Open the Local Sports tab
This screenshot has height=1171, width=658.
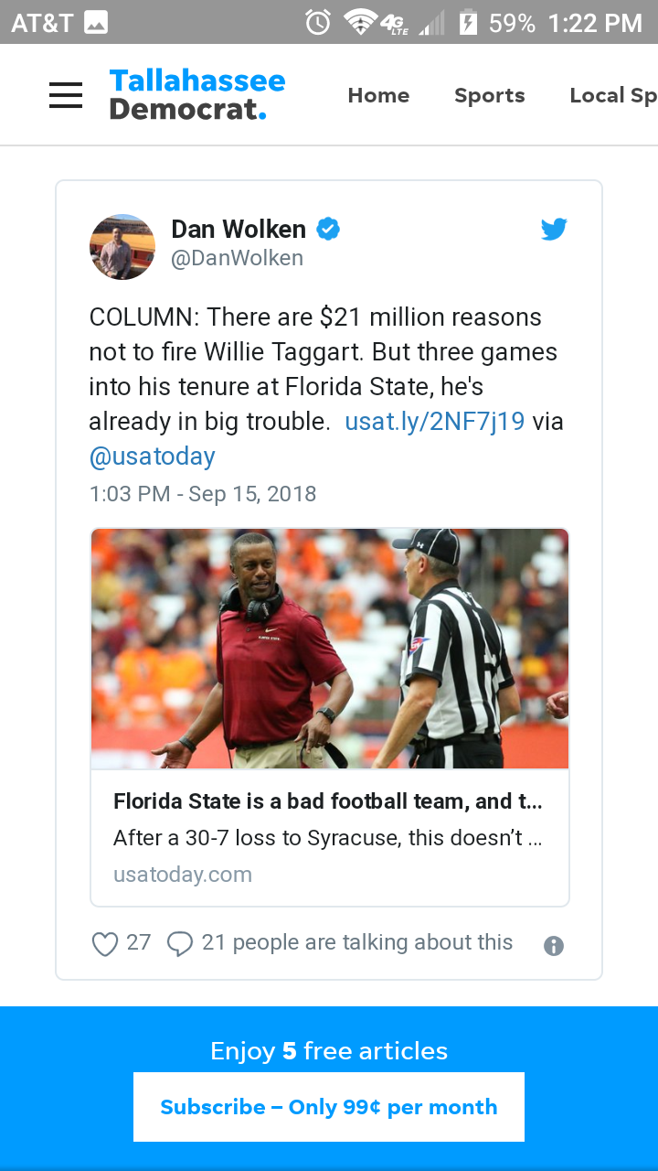[612, 95]
